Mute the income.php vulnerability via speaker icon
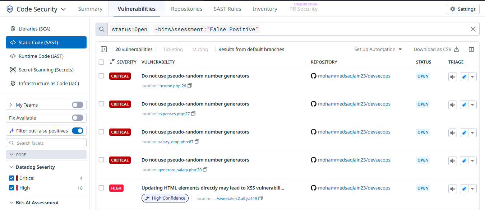The image size is (485, 210). click(453, 77)
